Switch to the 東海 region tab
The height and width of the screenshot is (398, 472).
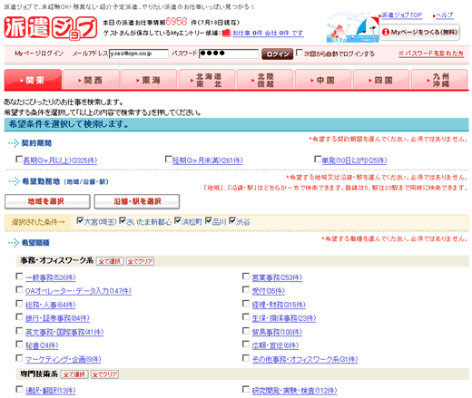(x=149, y=80)
